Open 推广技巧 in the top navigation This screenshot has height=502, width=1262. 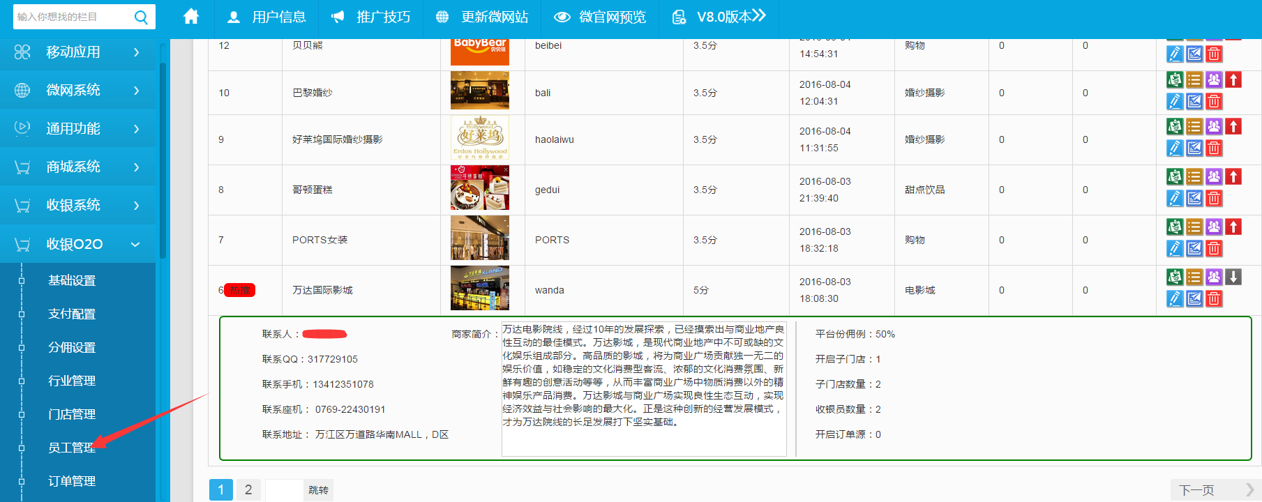(370, 17)
